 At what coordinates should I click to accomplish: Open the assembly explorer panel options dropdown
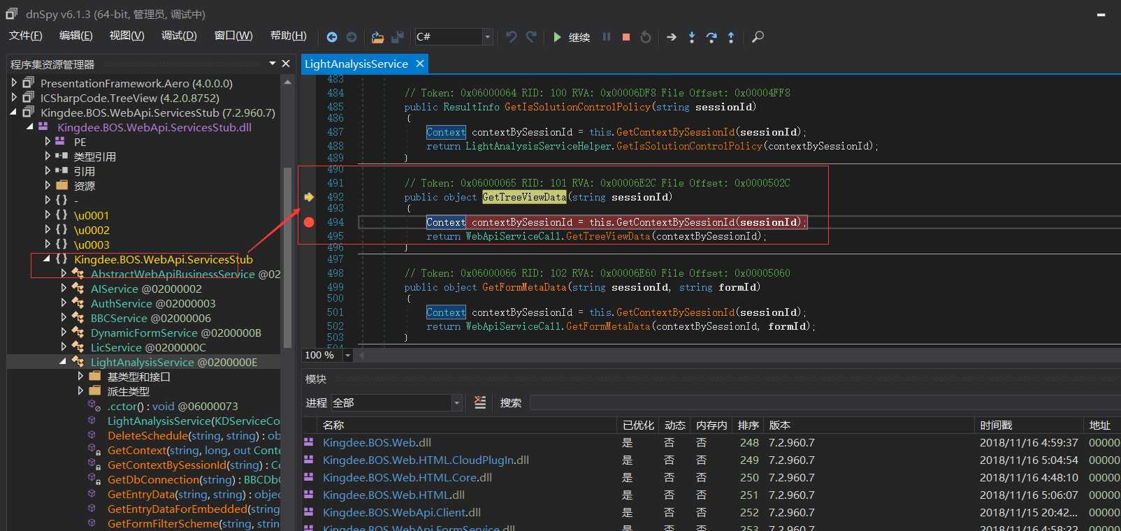pyautogui.click(x=273, y=64)
